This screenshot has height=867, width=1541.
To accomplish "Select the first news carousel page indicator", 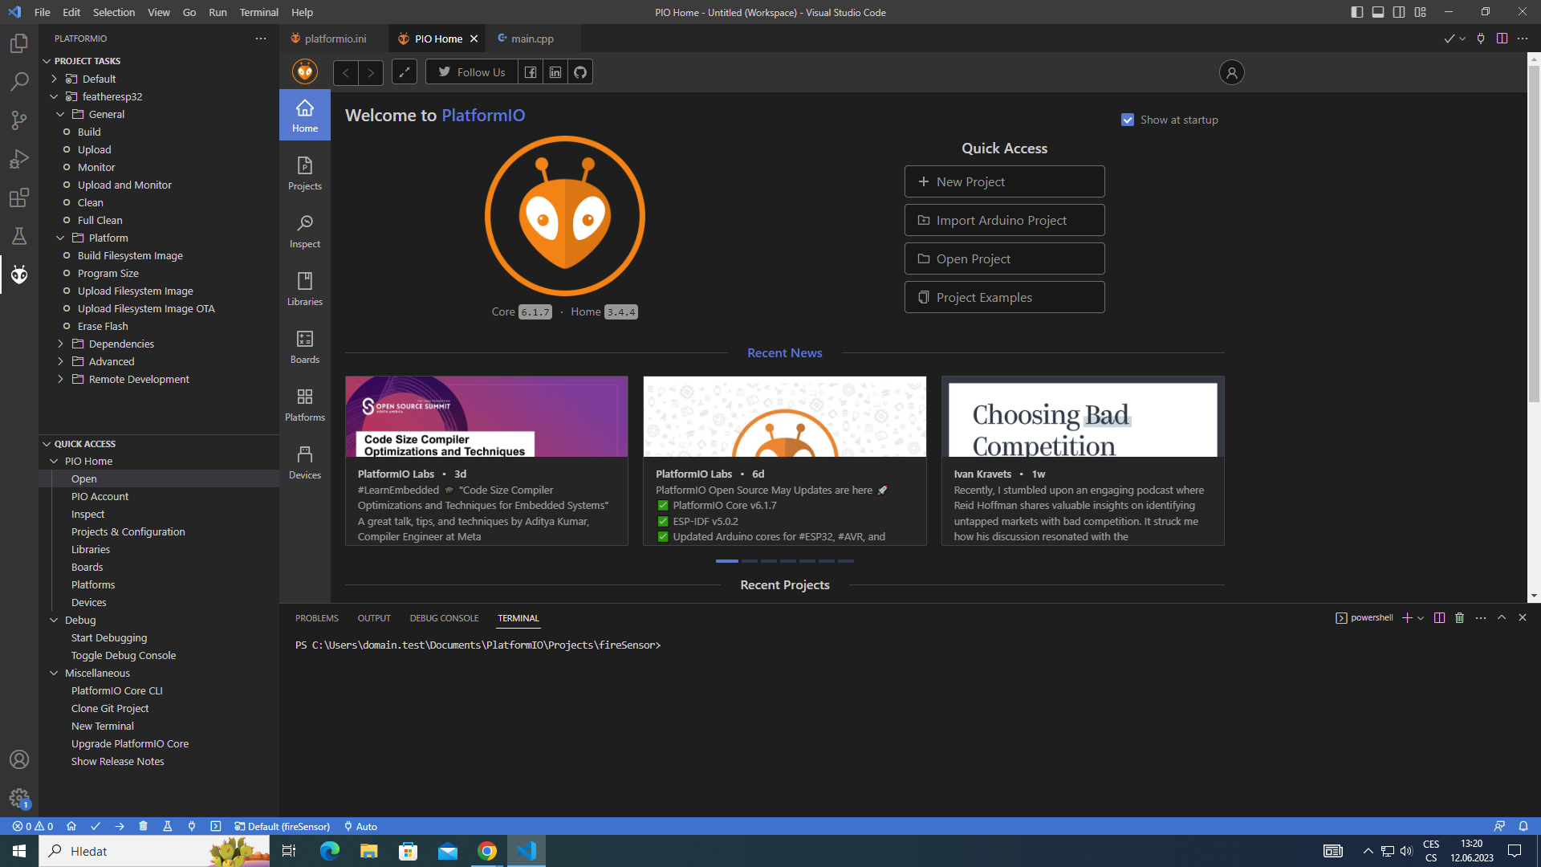I will tap(726, 561).
